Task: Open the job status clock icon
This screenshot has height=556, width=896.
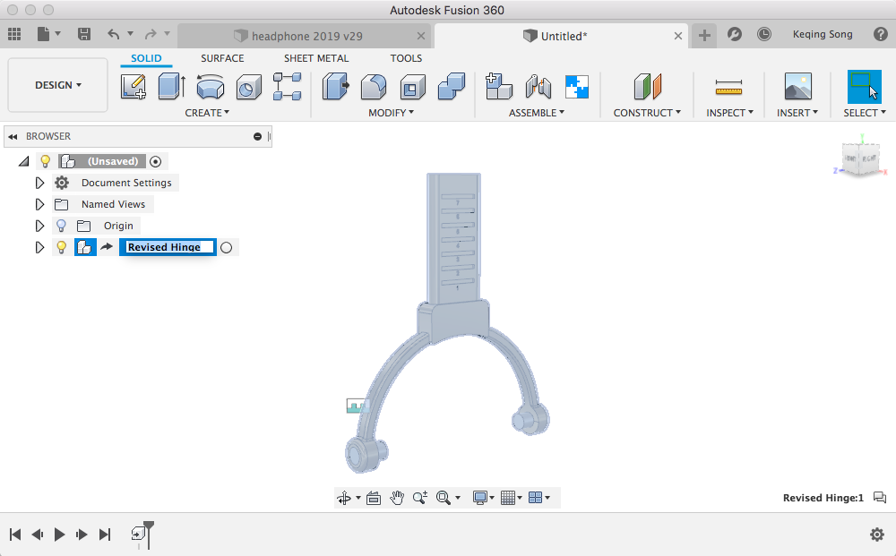Action: [x=764, y=34]
